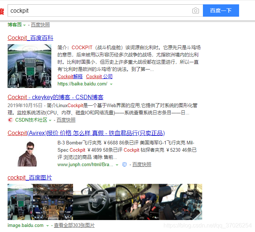Open the Cockpit(Avirex)报价 铁血君品行 result
Screen dimensions: 255x232
[86, 133]
